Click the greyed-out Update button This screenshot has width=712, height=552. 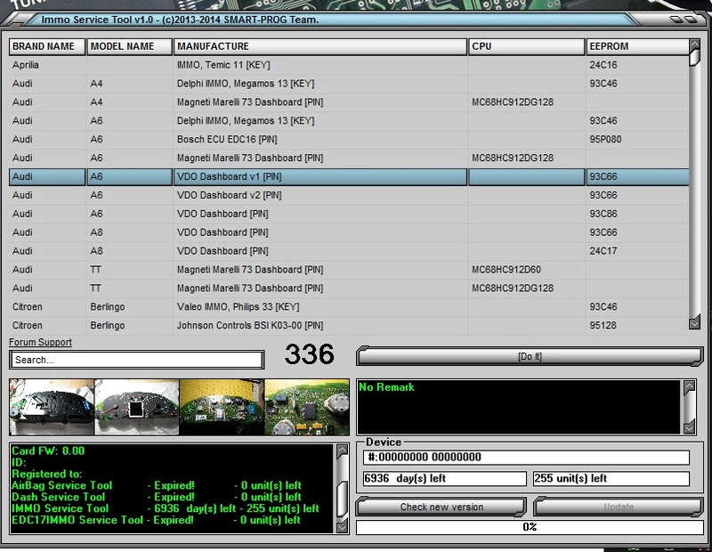619,507
